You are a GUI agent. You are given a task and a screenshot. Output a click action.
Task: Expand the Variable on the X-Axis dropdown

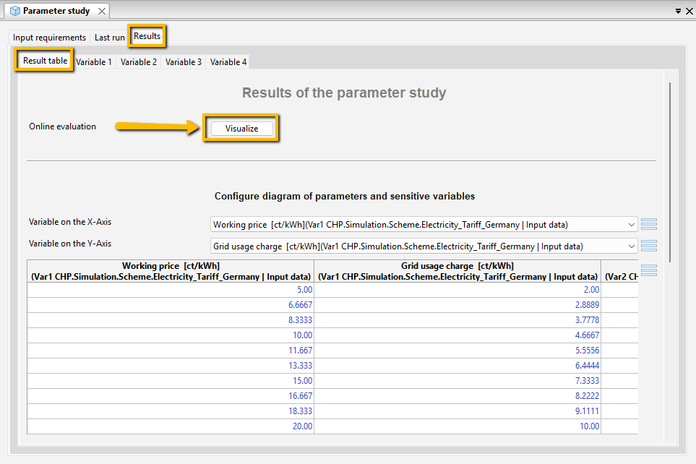point(631,225)
